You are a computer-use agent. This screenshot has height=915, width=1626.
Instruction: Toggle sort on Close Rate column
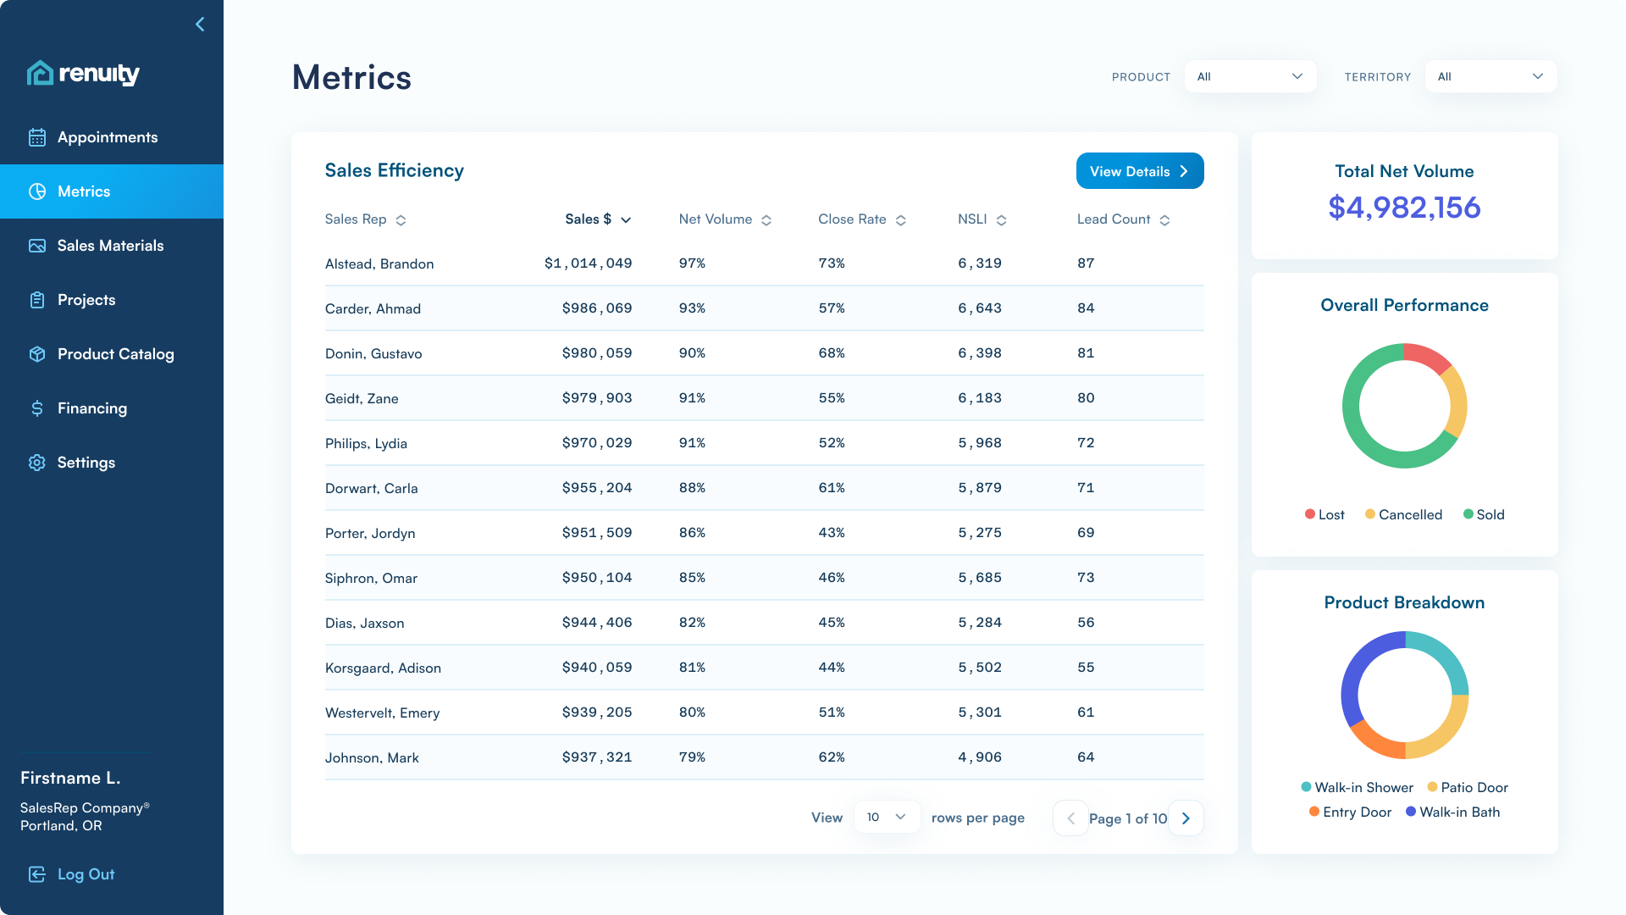pos(900,220)
